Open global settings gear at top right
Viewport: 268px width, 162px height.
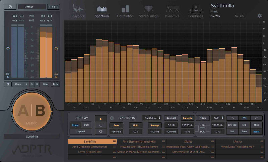pos(260,16)
